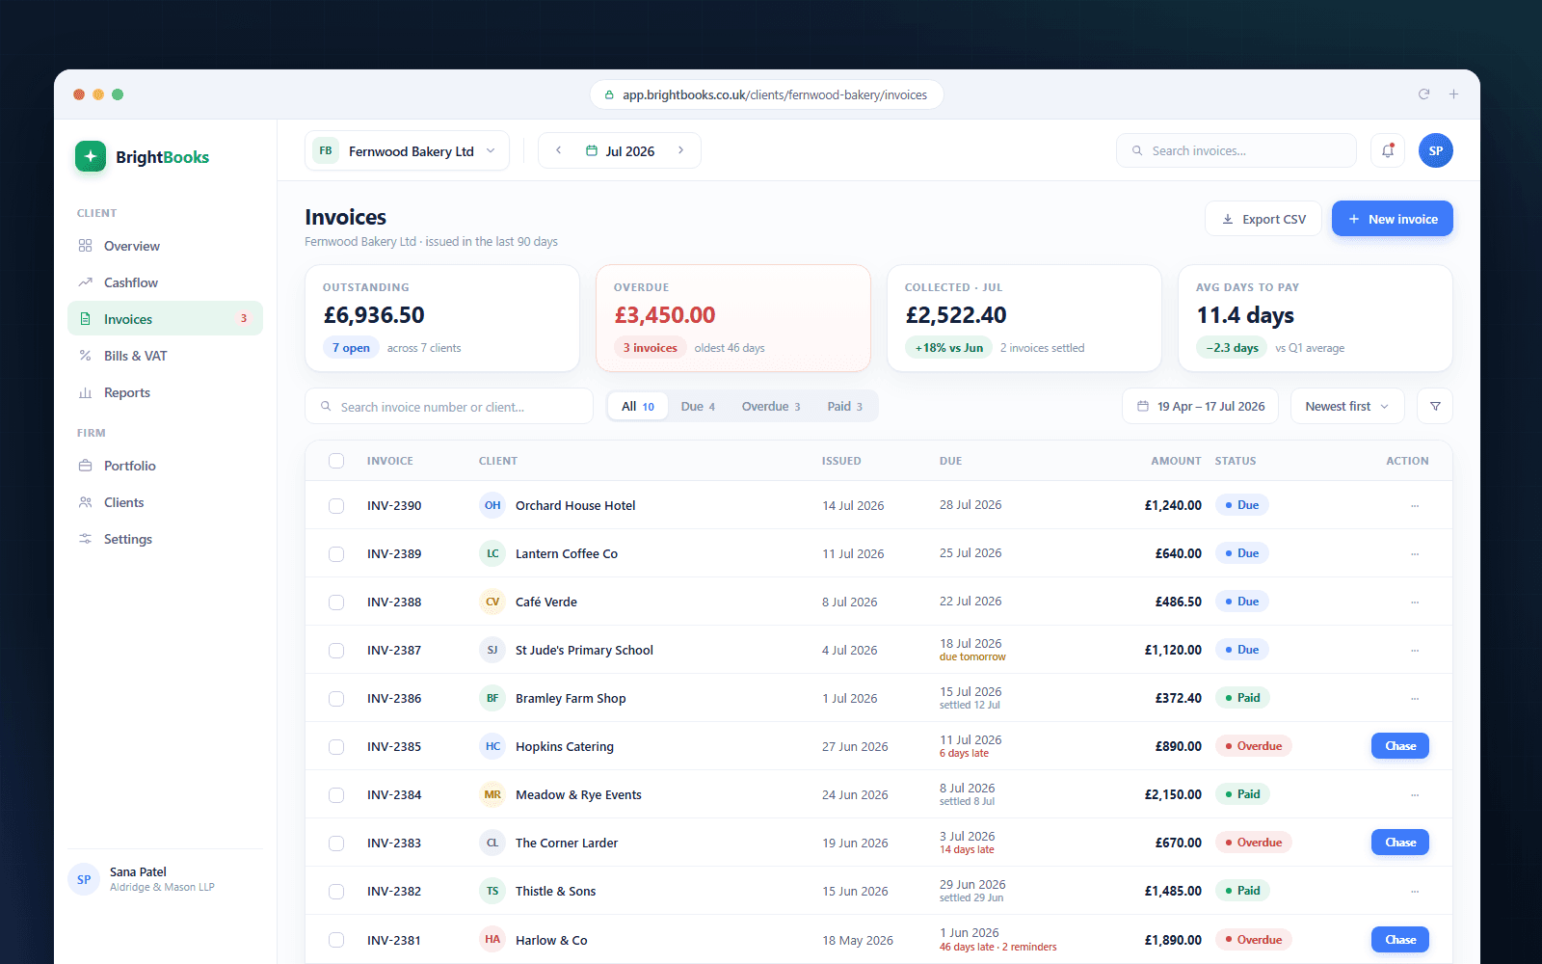The height and width of the screenshot is (964, 1542).
Task: Go to previous month arrow
Action: click(x=558, y=150)
